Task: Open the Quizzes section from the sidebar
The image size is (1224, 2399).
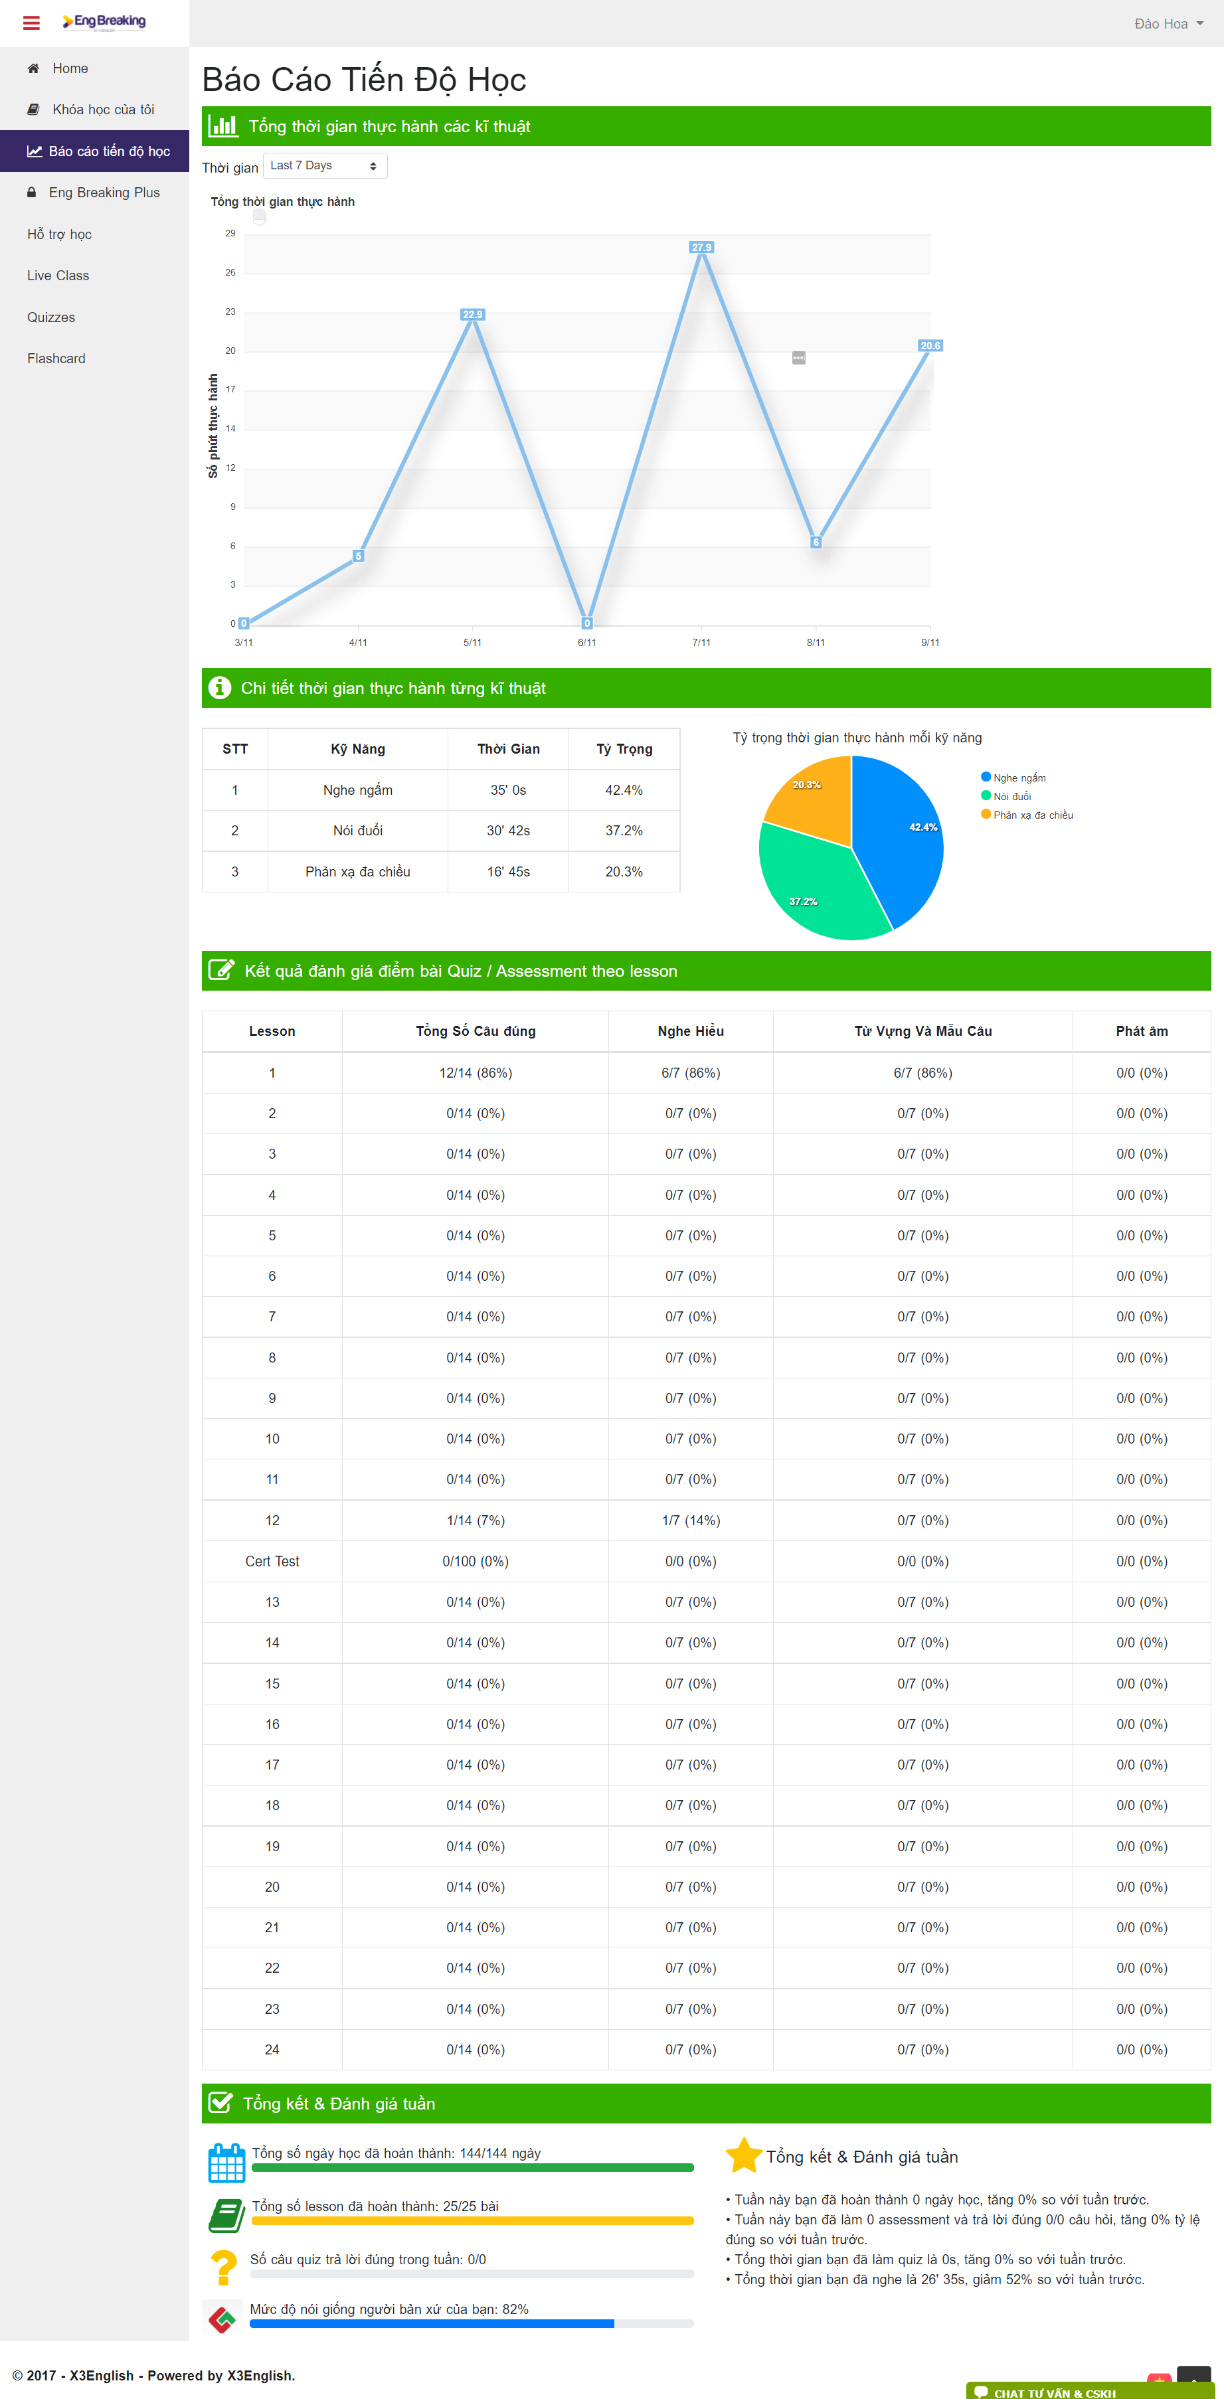Action: (x=50, y=317)
